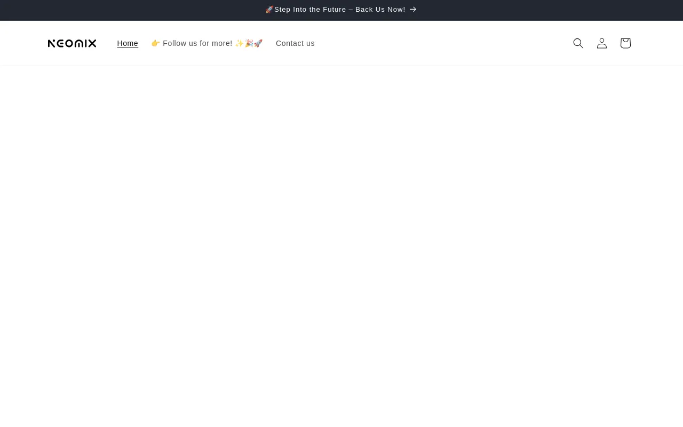Viewport: 683px width, 427px height.
Task: Click the party popper emoji in navigation
Action: click(249, 43)
